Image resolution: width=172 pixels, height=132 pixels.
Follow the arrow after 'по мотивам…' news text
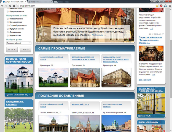pyautogui.click(x=152, y=28)
